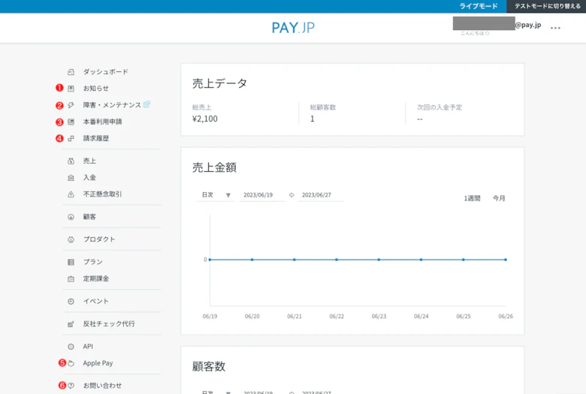The height and width of the screenshot is (394, 586).
Task: Click the お知らせ news icon
Action: (71, 89)
